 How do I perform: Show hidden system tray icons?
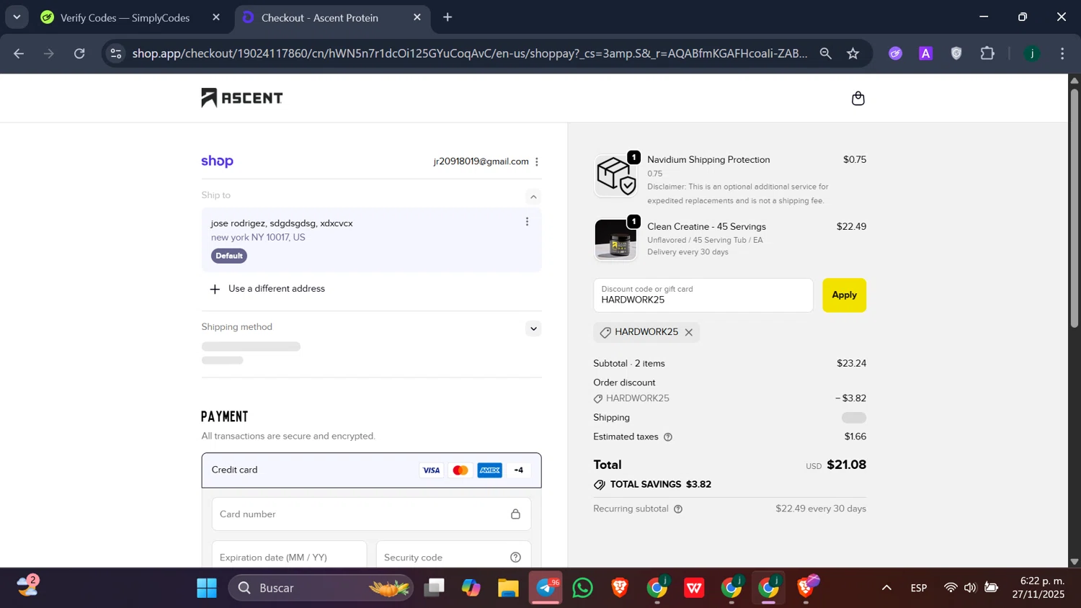coord(886,588)
